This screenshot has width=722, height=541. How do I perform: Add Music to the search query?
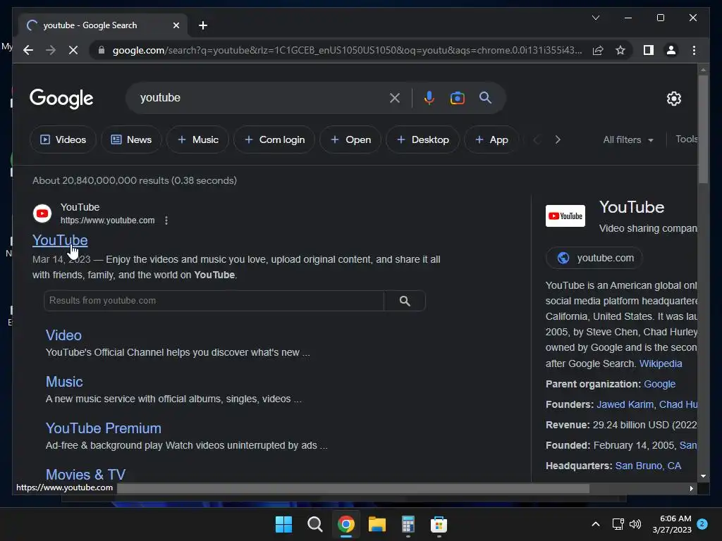197,139
